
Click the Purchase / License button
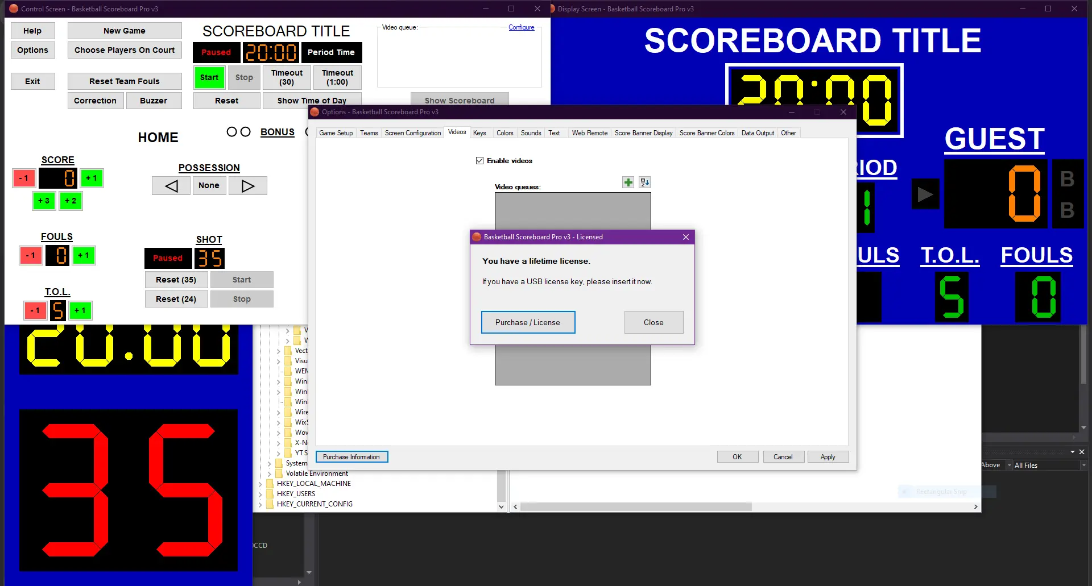[x=528, y=322]
